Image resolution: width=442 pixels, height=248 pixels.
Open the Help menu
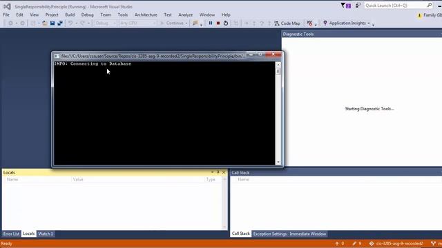226,14
